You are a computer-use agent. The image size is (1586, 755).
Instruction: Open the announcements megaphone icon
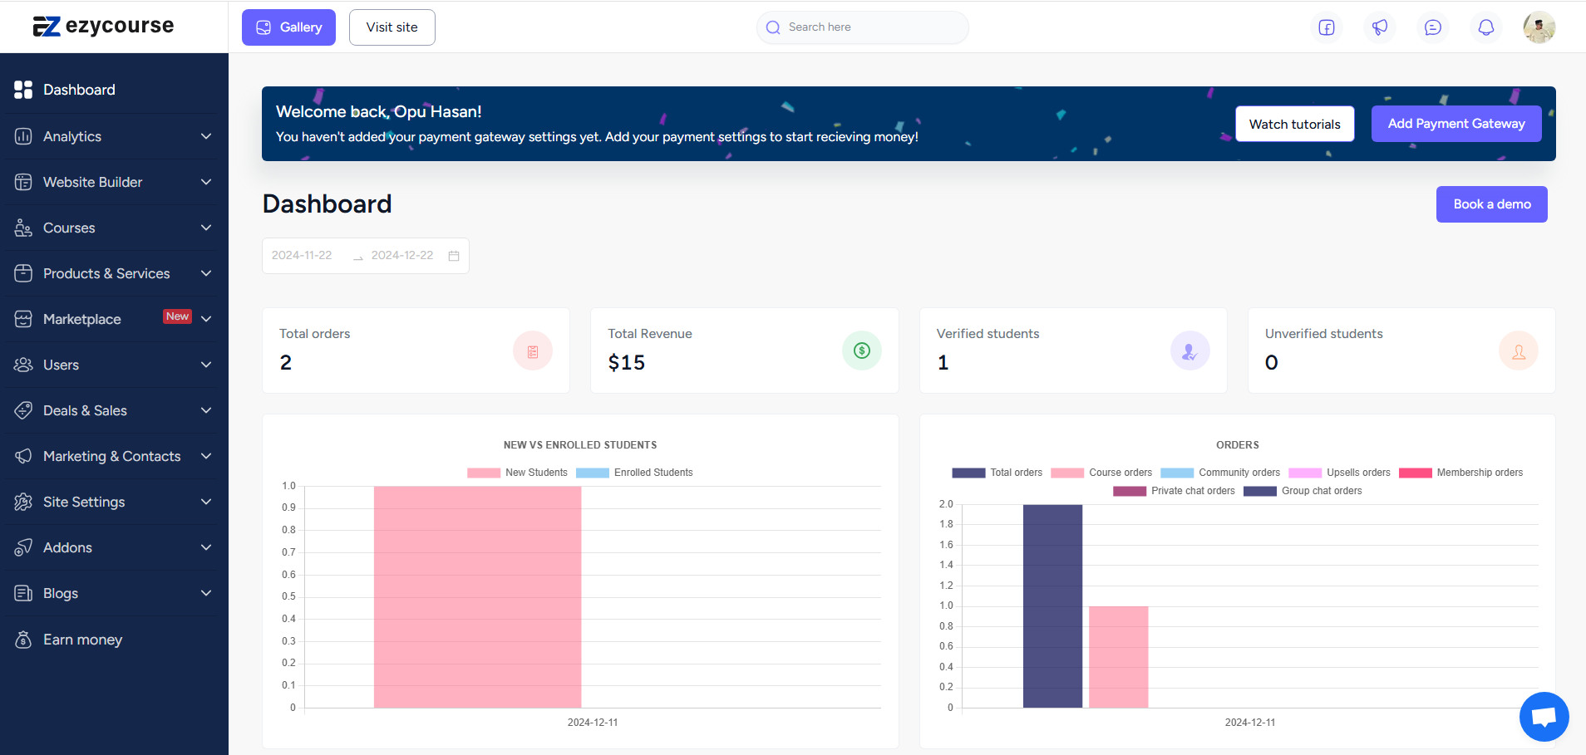[x=1380, y=27]
